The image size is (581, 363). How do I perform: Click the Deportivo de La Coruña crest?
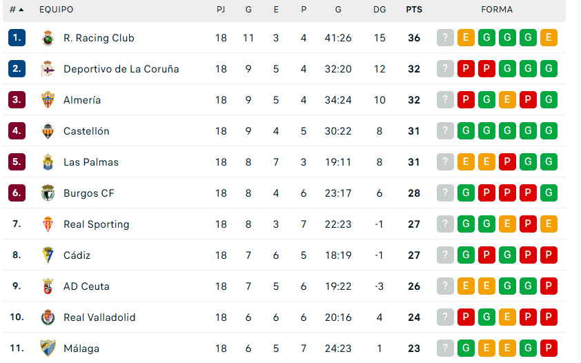[48, 69]
